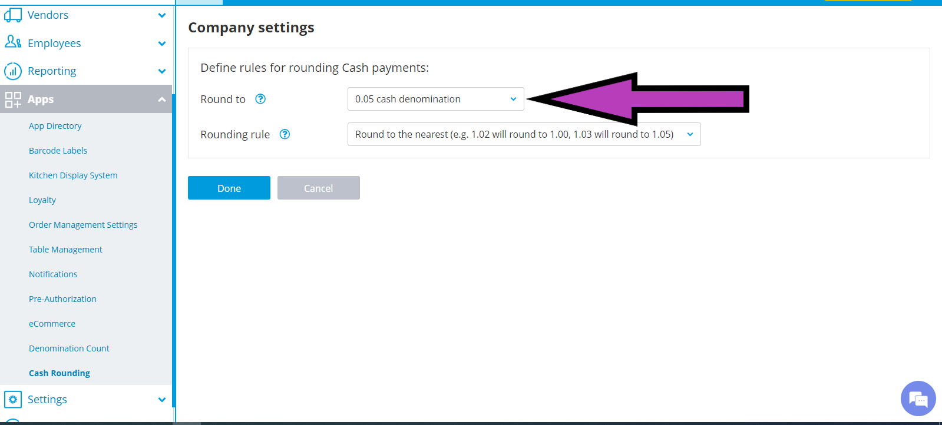The width and height of the screenshot is (942, 425).
Task: Open Order Management Settings link
Action: pyautogui.click(x=83, y=225)
